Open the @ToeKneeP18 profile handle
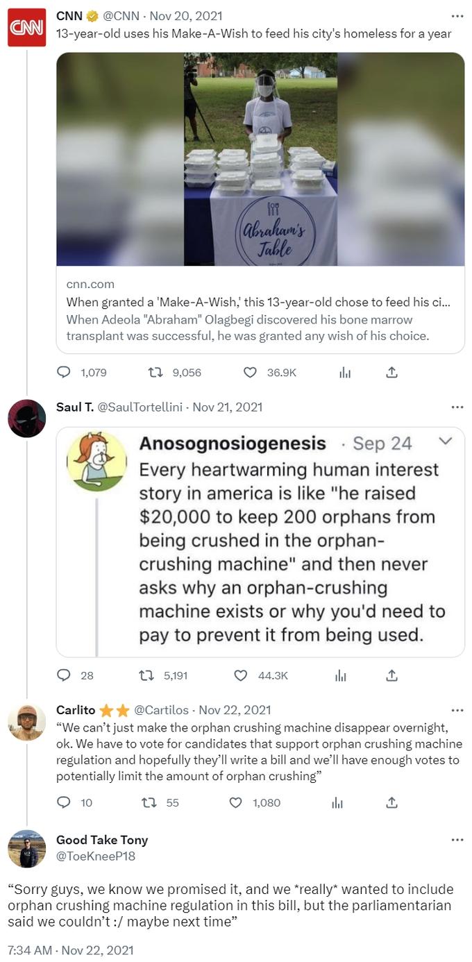The image size is (472, 962). pyautogui.click(x=96, y=856)
